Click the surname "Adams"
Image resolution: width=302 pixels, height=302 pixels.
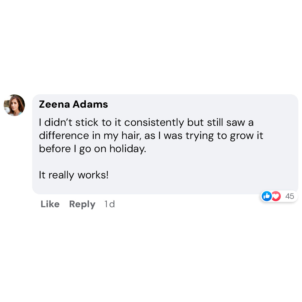[90, 104]
